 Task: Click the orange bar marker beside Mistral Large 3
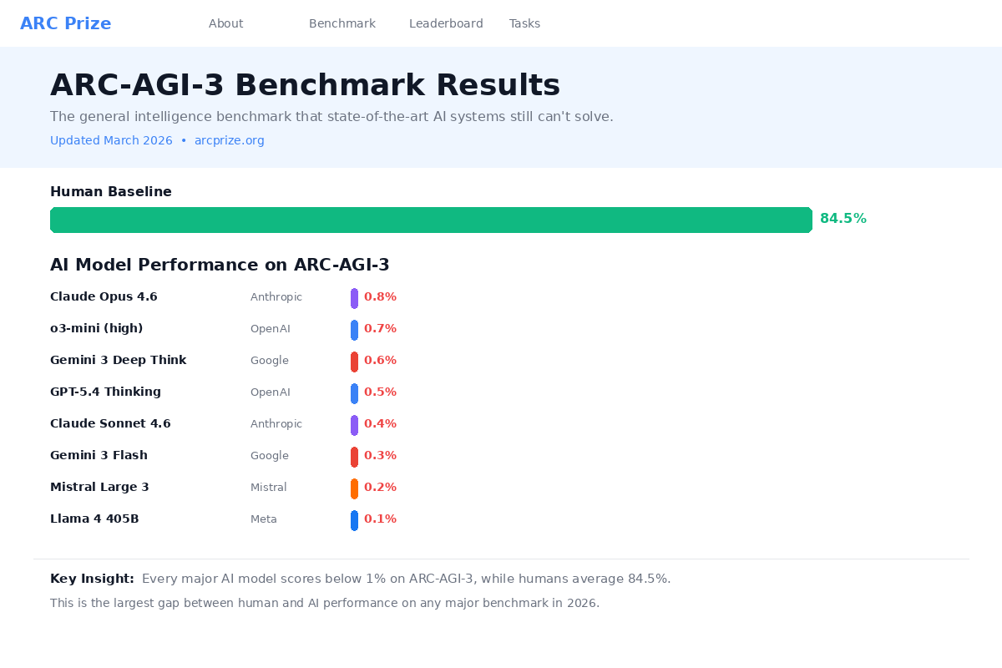click(x=354, y=488)
